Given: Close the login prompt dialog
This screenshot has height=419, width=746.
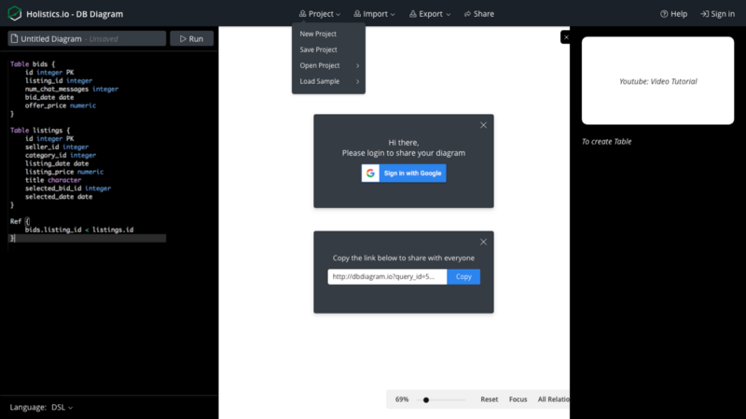Looking at the screenshot, I should [x=483, y=125].
